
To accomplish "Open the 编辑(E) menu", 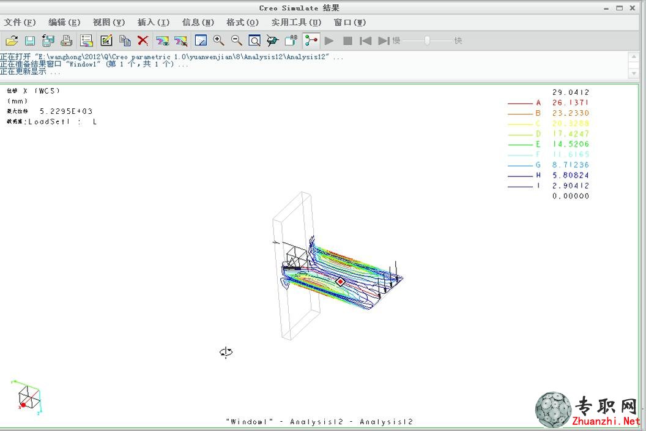I will (x=64, y=22).
